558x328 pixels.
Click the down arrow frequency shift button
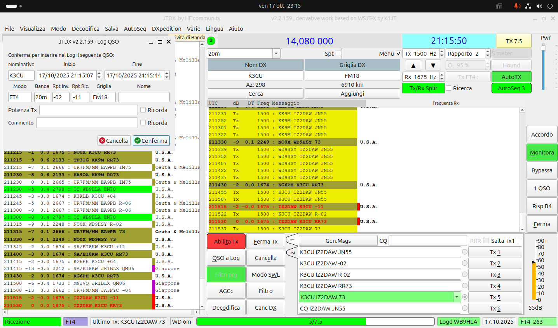click(x=433, y=65)
